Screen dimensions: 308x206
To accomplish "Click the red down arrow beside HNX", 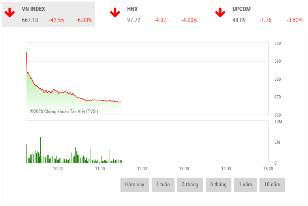I will point(115,13).
